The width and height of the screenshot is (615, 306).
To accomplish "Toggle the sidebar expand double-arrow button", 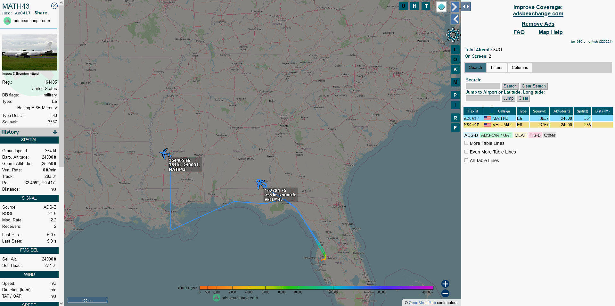I will click(x=466, y=6).
